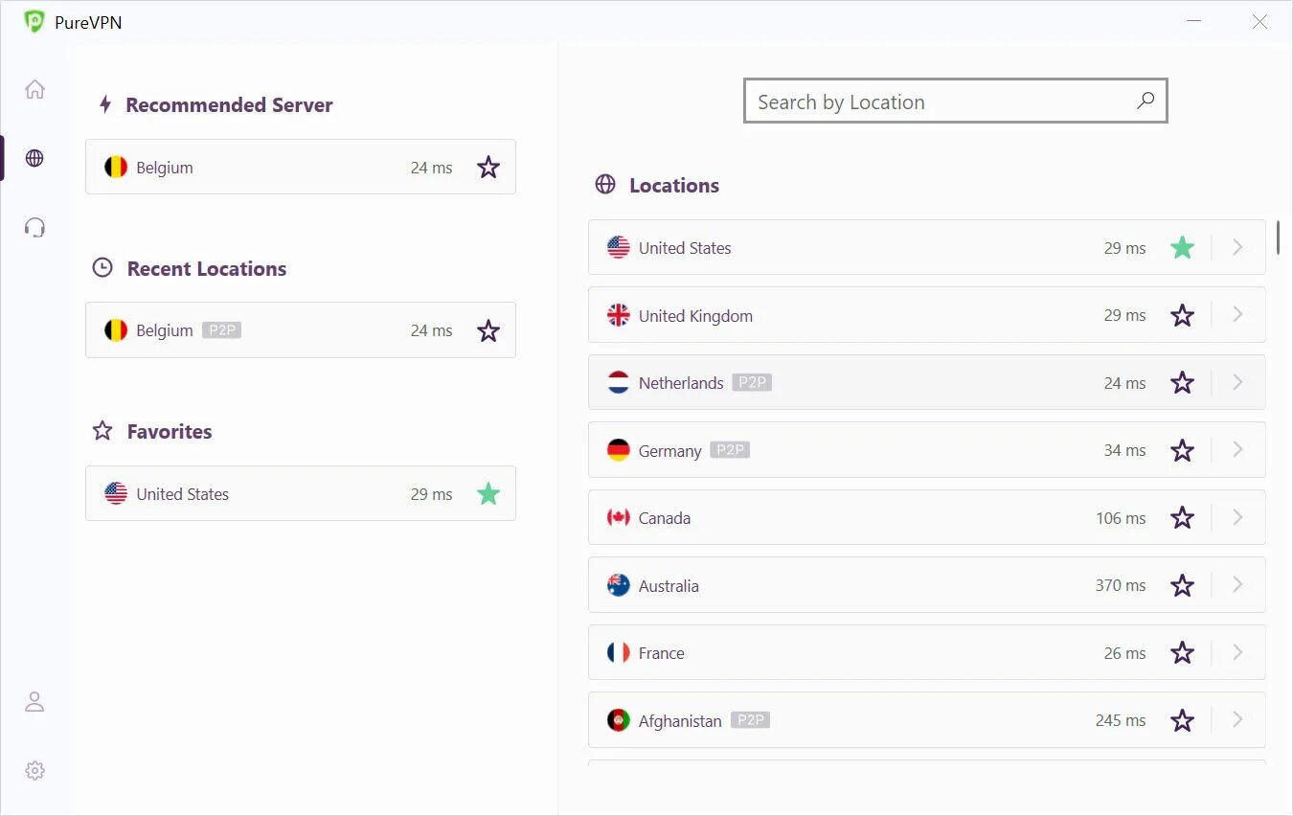The image size is (1293, 816).
Task: Toggle favorite star for Canada
Action: click(x=1183, y=517)
